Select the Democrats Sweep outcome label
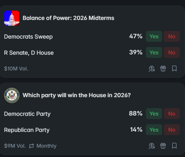 [28, 37]
